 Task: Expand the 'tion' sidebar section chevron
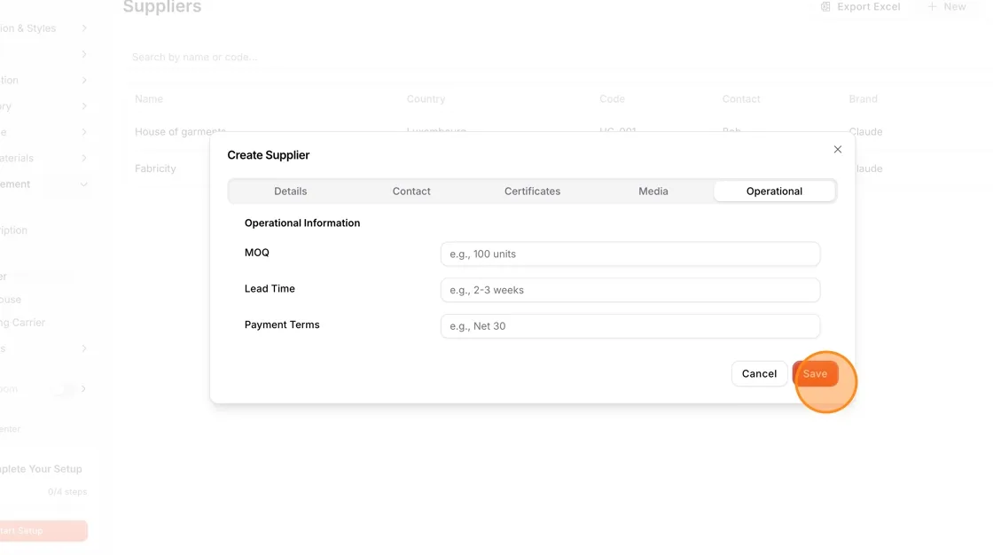pyautogui.click(x=84, y=81)
